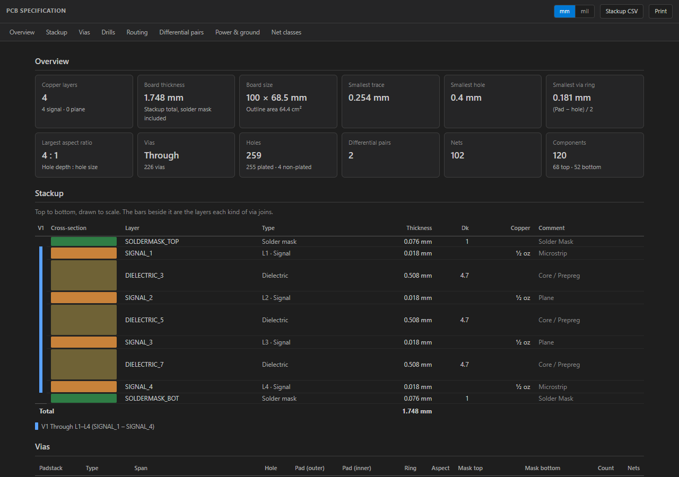Click the SIGNAL_2 layer name

tap(139, 298)
